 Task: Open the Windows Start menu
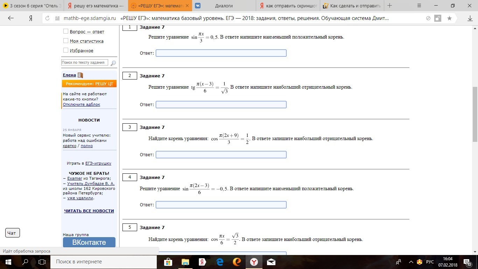8,262
